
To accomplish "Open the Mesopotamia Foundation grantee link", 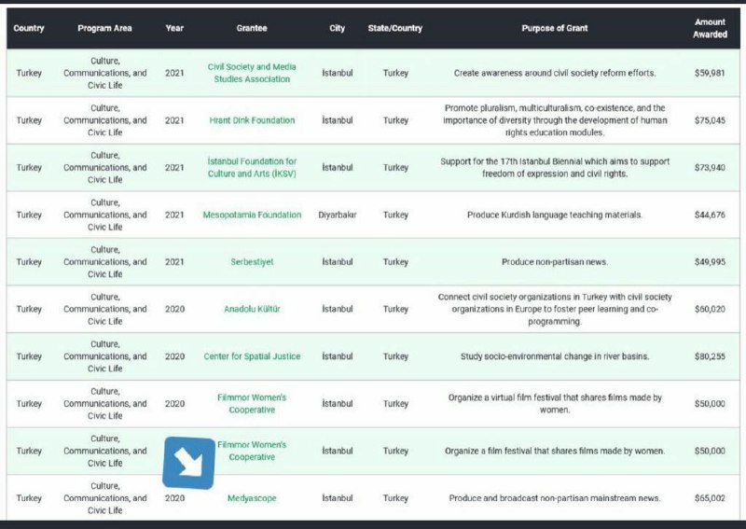I will (252, 215).
